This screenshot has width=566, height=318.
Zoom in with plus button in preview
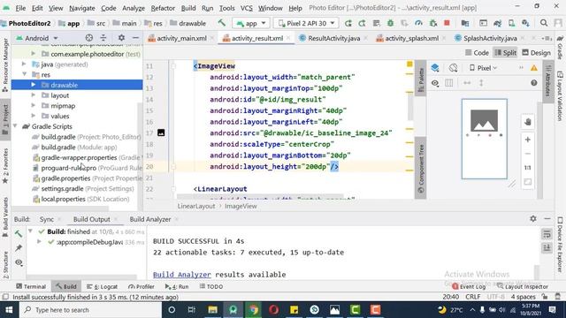coord(527,140)
